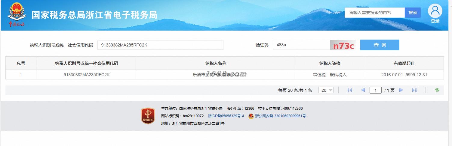Click the footer address 浙江省杭州市西湖区 text

(193, 124)
